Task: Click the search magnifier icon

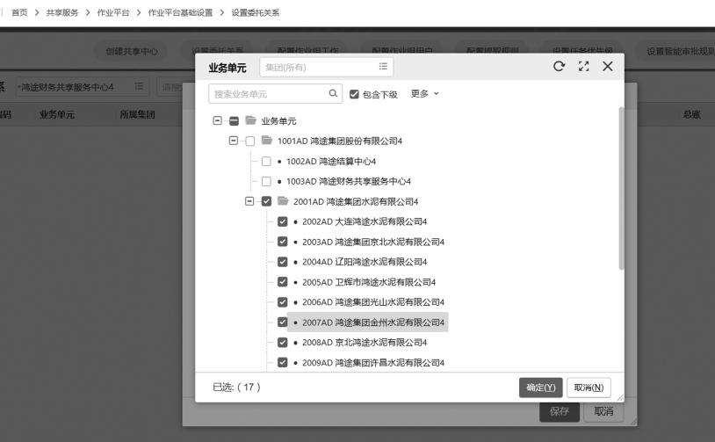Action: [x=333, y=93]
